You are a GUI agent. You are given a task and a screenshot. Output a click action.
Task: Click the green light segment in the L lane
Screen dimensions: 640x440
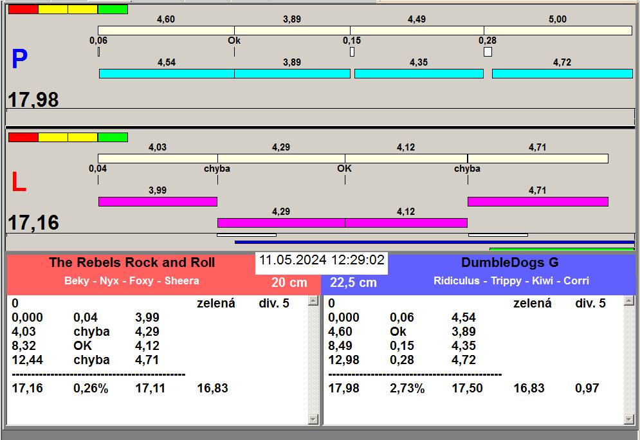pos(113,137)
